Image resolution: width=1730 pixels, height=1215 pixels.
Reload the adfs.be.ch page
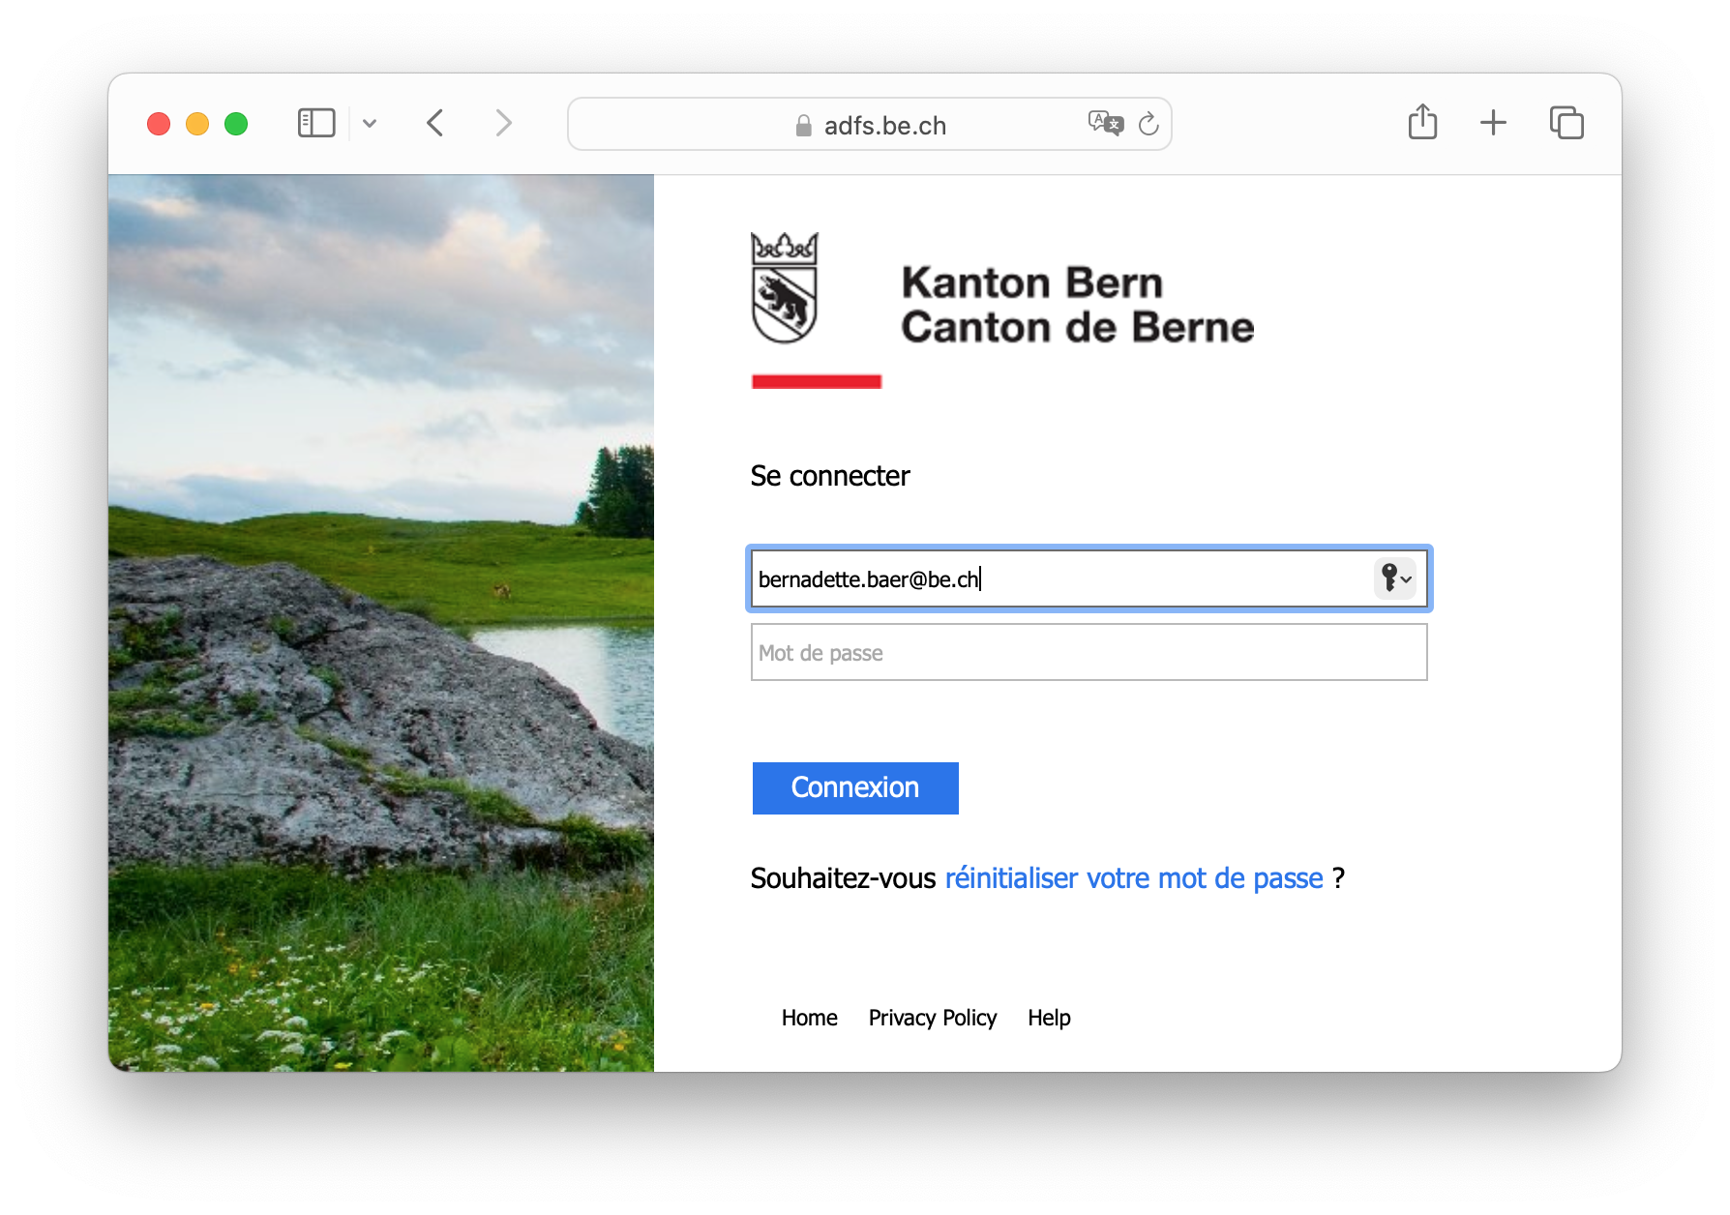click(1148, 124)
